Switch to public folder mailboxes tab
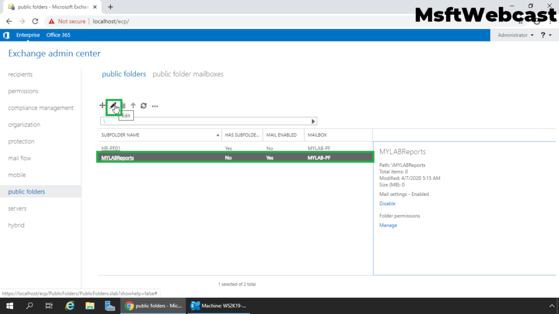Image resolution: width=559 pixels, height=314 pixels. pos(188,74)
